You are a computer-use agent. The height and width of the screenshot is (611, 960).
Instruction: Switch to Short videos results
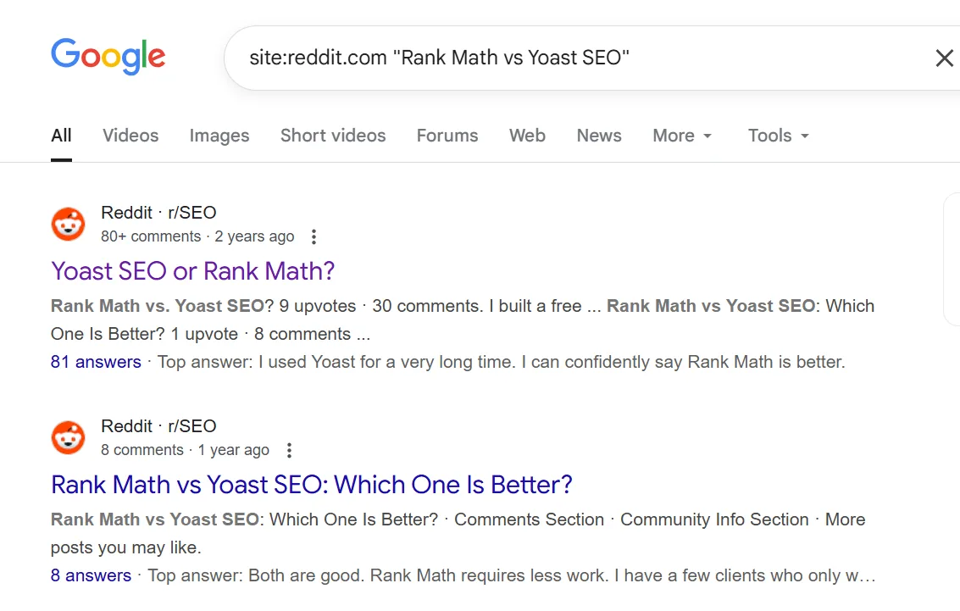click(x=332, y=136)
